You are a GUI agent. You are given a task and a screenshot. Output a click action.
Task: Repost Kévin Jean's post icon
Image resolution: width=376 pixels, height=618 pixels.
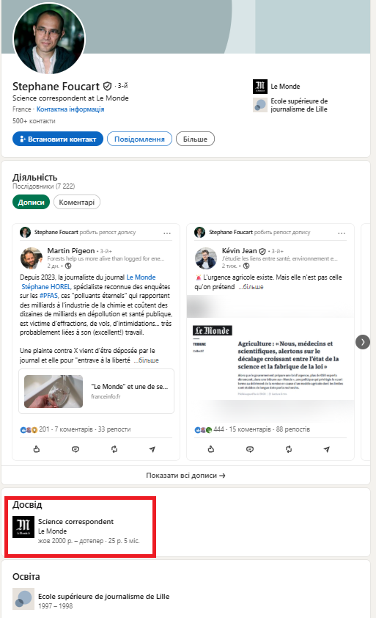pos(289,449)
